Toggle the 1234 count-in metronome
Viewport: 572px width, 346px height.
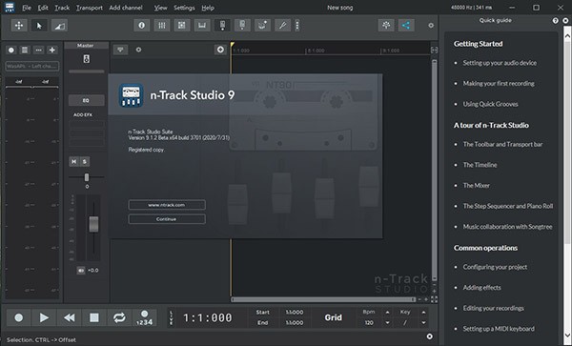(145, 318)
